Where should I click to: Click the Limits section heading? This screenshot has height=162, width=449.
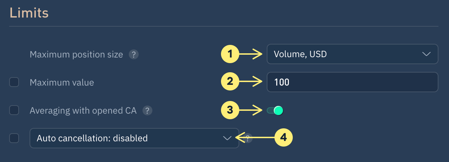(x=29, y=13)
